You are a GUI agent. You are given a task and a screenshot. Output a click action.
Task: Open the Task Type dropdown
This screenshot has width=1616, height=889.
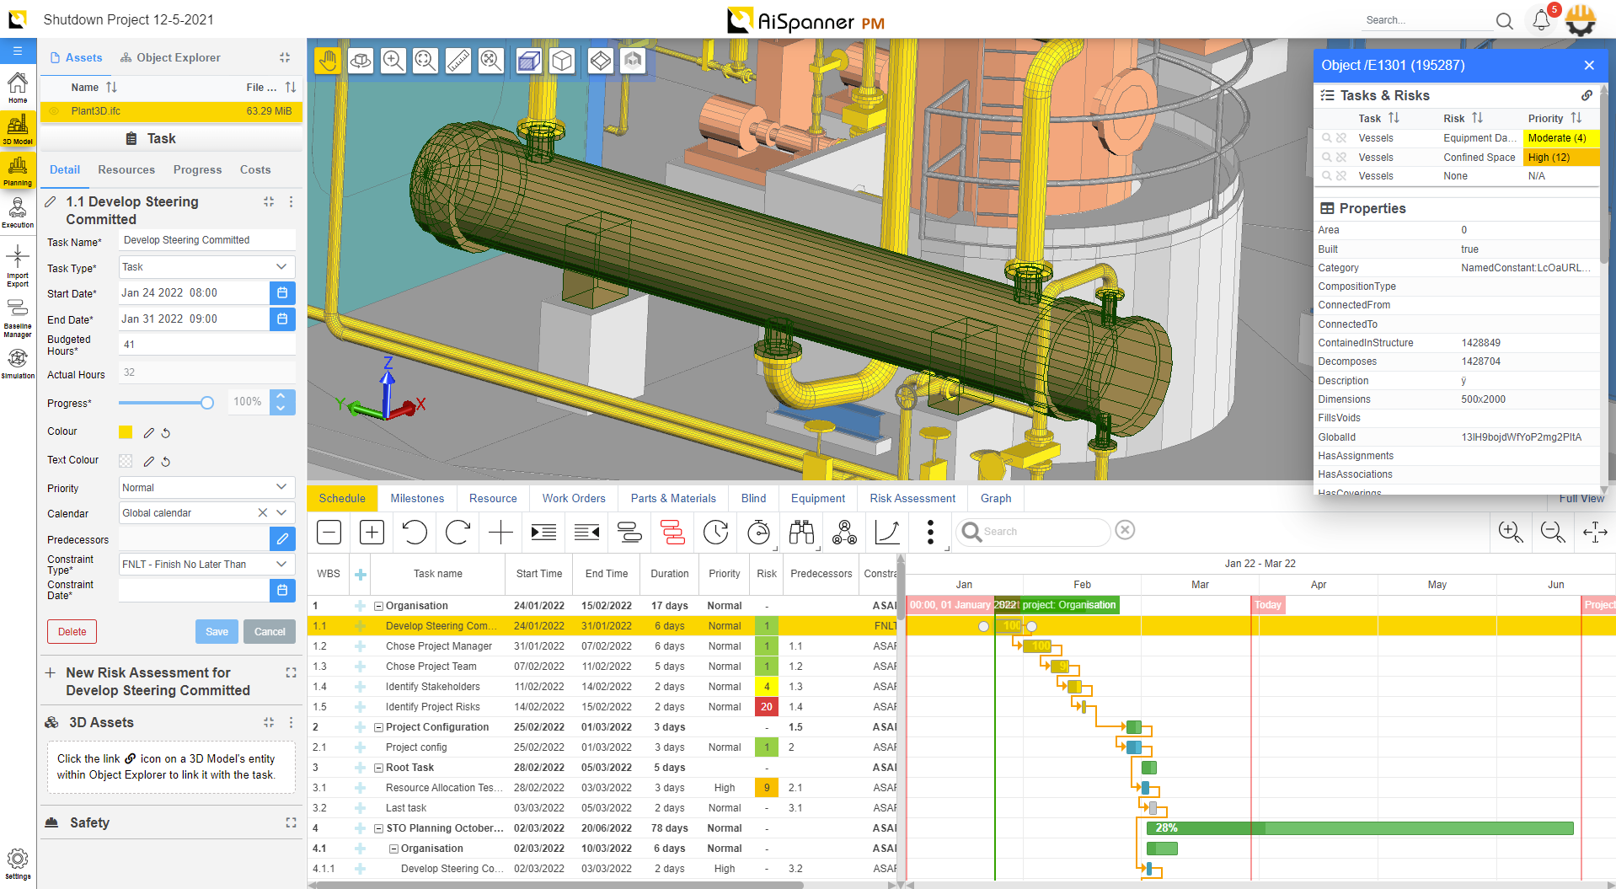206,267
